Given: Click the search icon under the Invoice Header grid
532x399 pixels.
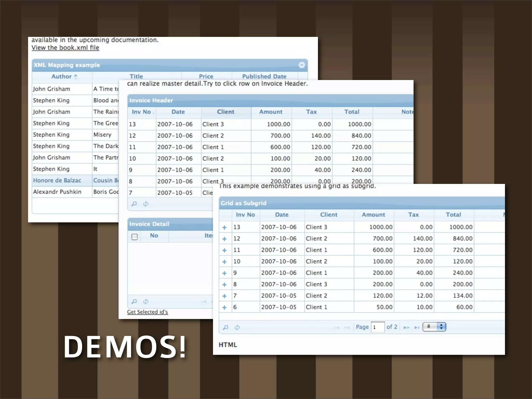Looking at the screenshot, I should coord(134,204).
